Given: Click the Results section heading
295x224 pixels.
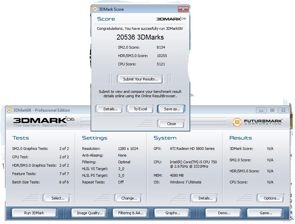Looking at the screenshot, I should (x=241, y=138).
